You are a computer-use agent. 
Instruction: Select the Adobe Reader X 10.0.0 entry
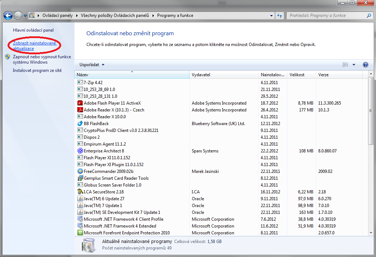(x=105, y=117)
